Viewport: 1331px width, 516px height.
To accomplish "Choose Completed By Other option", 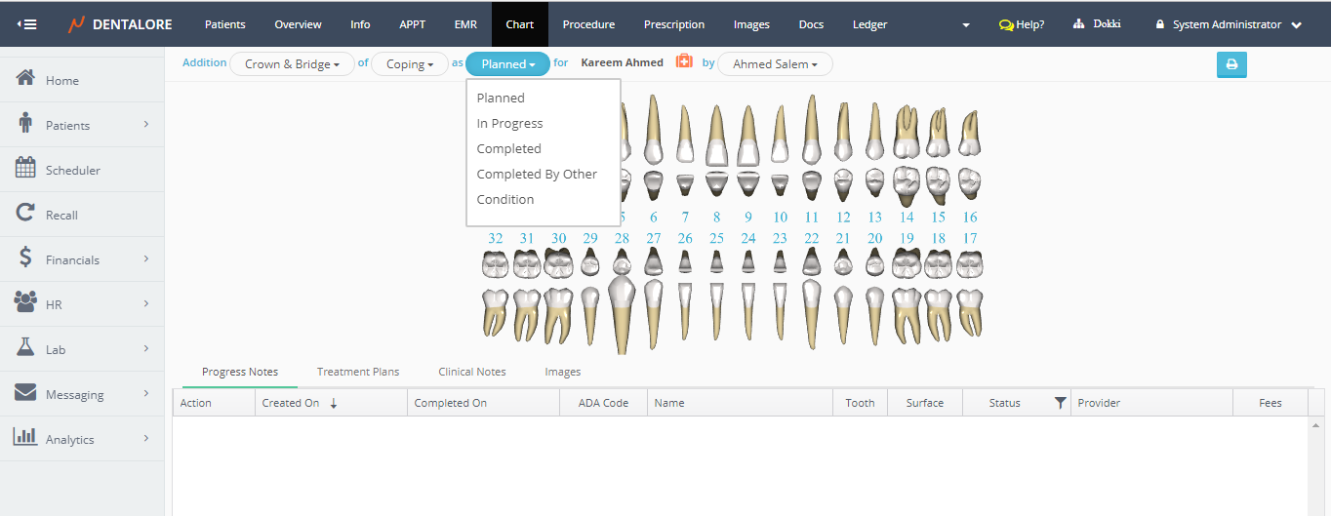I will [537, 175].
